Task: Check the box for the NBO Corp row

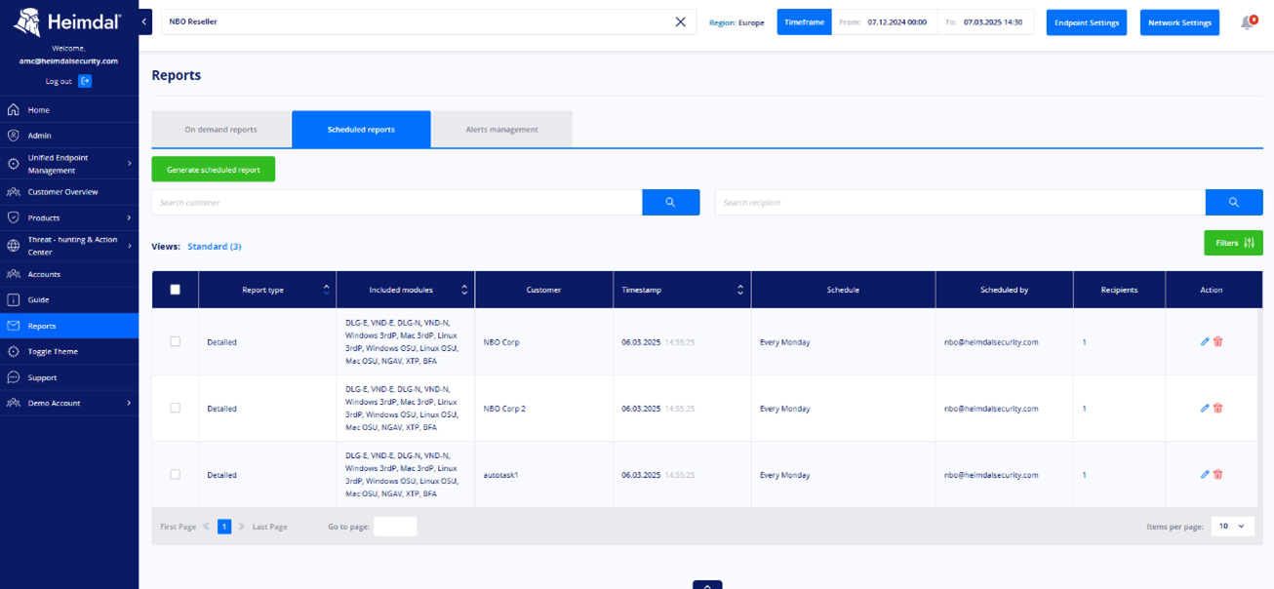Action: coord(176,342)
